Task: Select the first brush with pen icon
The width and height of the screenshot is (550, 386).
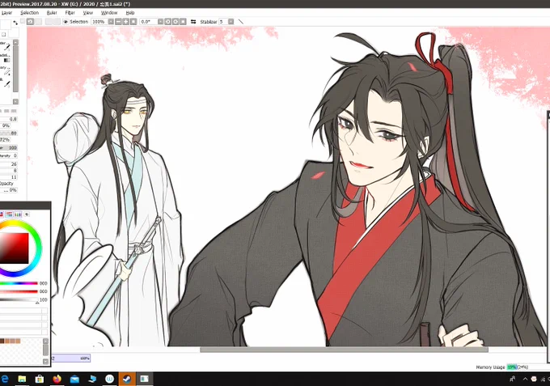Action: [x=7, y=48]
